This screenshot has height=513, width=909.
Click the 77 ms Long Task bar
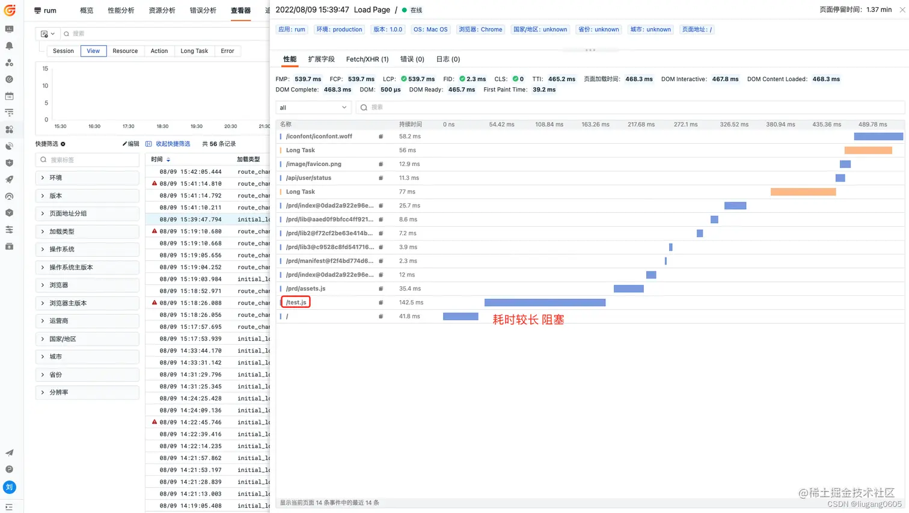coord(803,192)
